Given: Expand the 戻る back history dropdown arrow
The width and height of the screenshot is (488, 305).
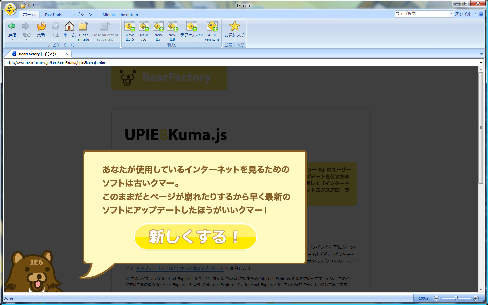Looking at the screenshot, I should (x=12, y=39).
